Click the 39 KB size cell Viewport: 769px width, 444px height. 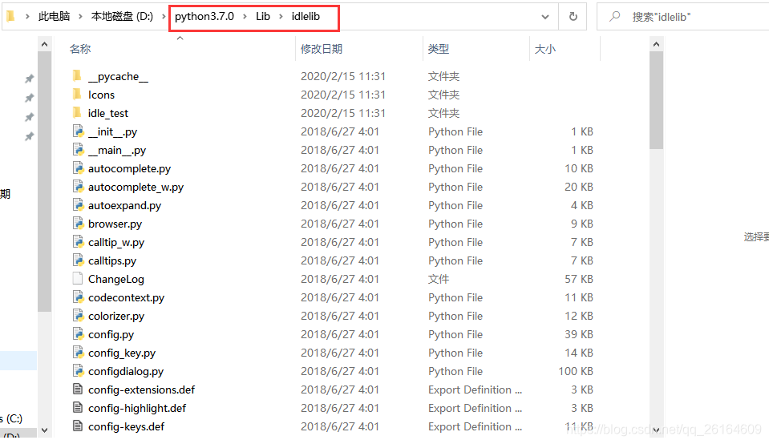(579, 335)
